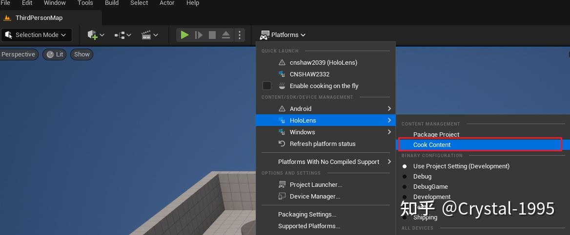Click Windows icon beside CNSHAW2332
The width and height of the screenshot is (570, 235).
282,74
